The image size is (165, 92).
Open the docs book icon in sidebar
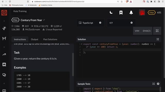pos(4,90)
